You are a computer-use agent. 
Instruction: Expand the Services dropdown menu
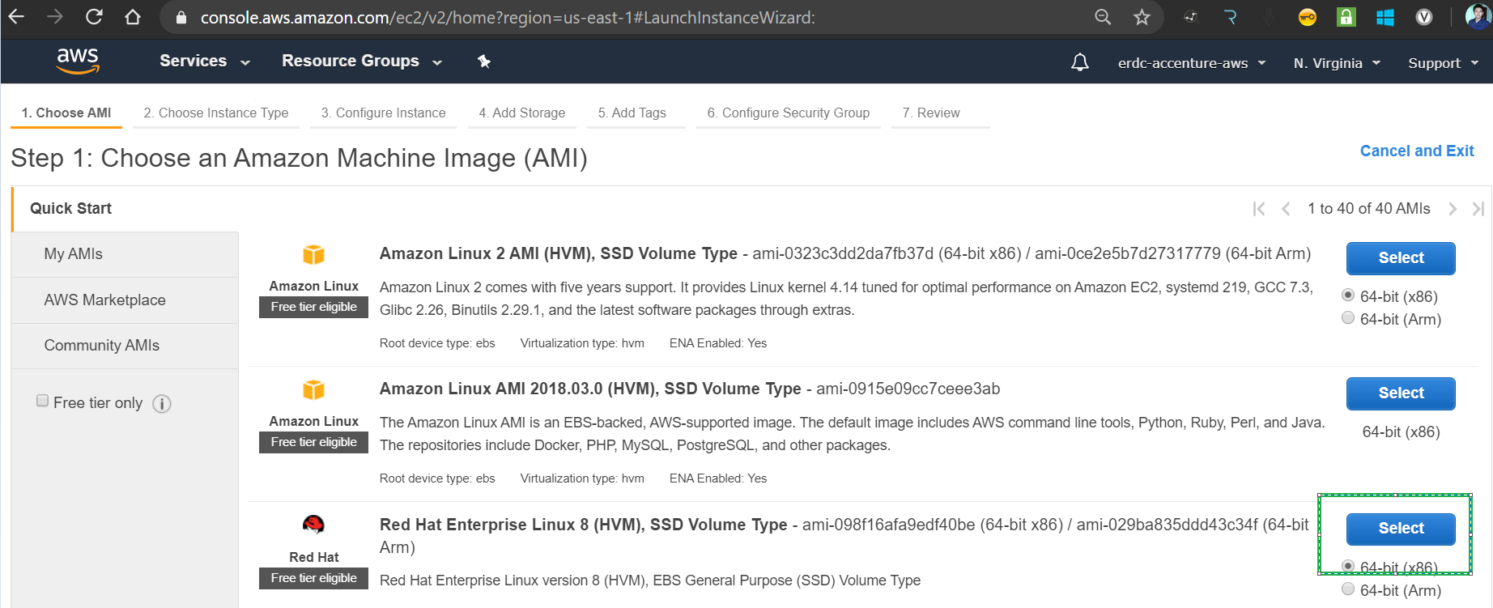[204, 62]
